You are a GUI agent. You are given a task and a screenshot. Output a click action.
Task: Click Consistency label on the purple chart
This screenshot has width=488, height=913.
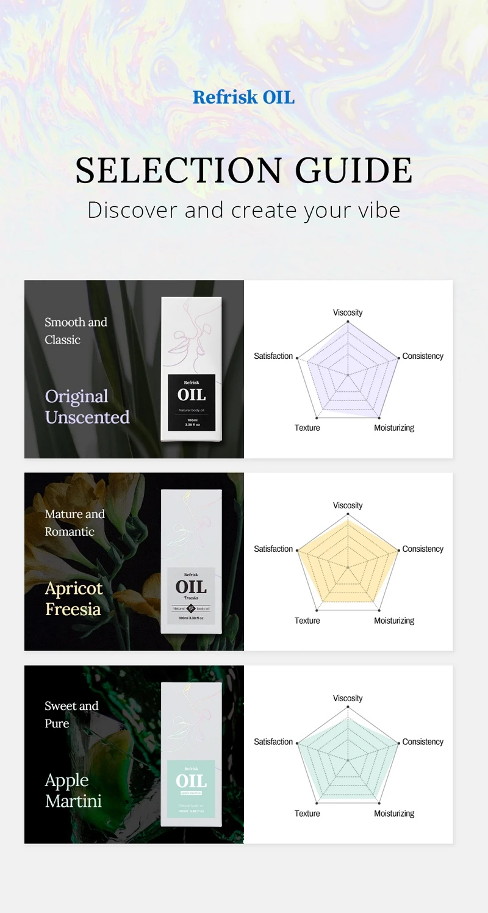click(x=423, y=356)
